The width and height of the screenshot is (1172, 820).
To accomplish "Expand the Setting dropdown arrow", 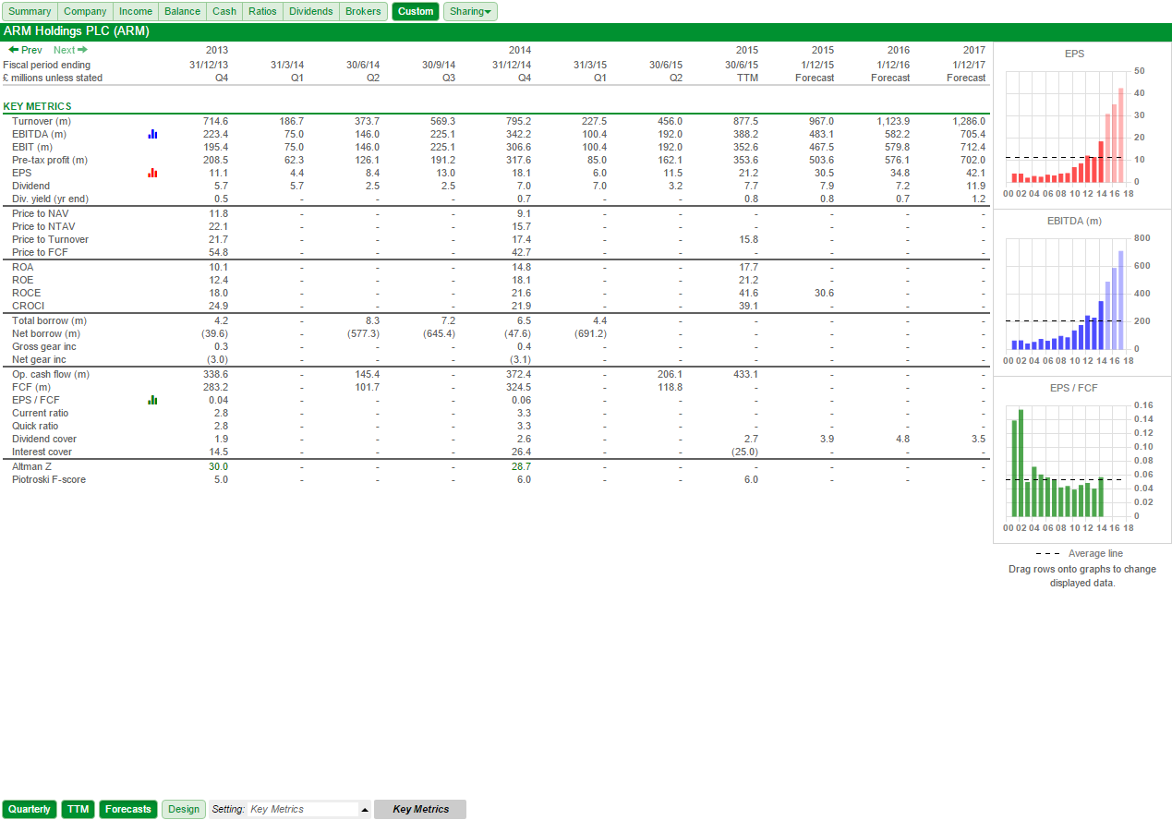I will click(365, 810).
